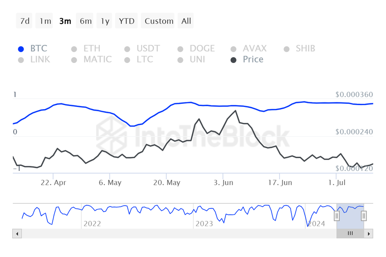
Task: Select the YTD range button
Action: tap(127, 21)
